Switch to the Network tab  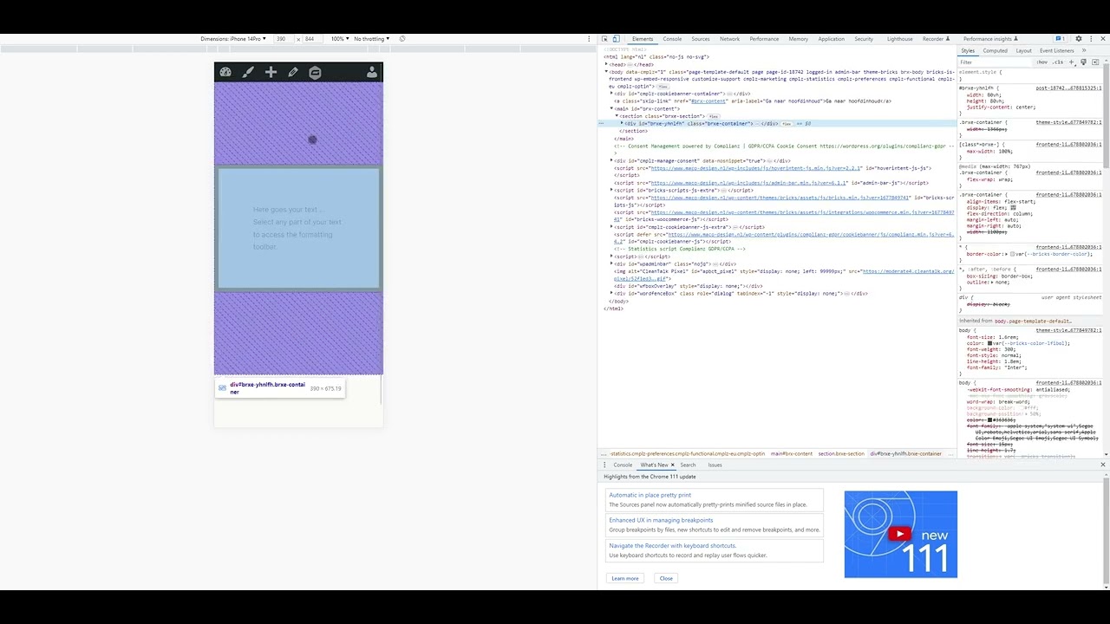[729, 39]
